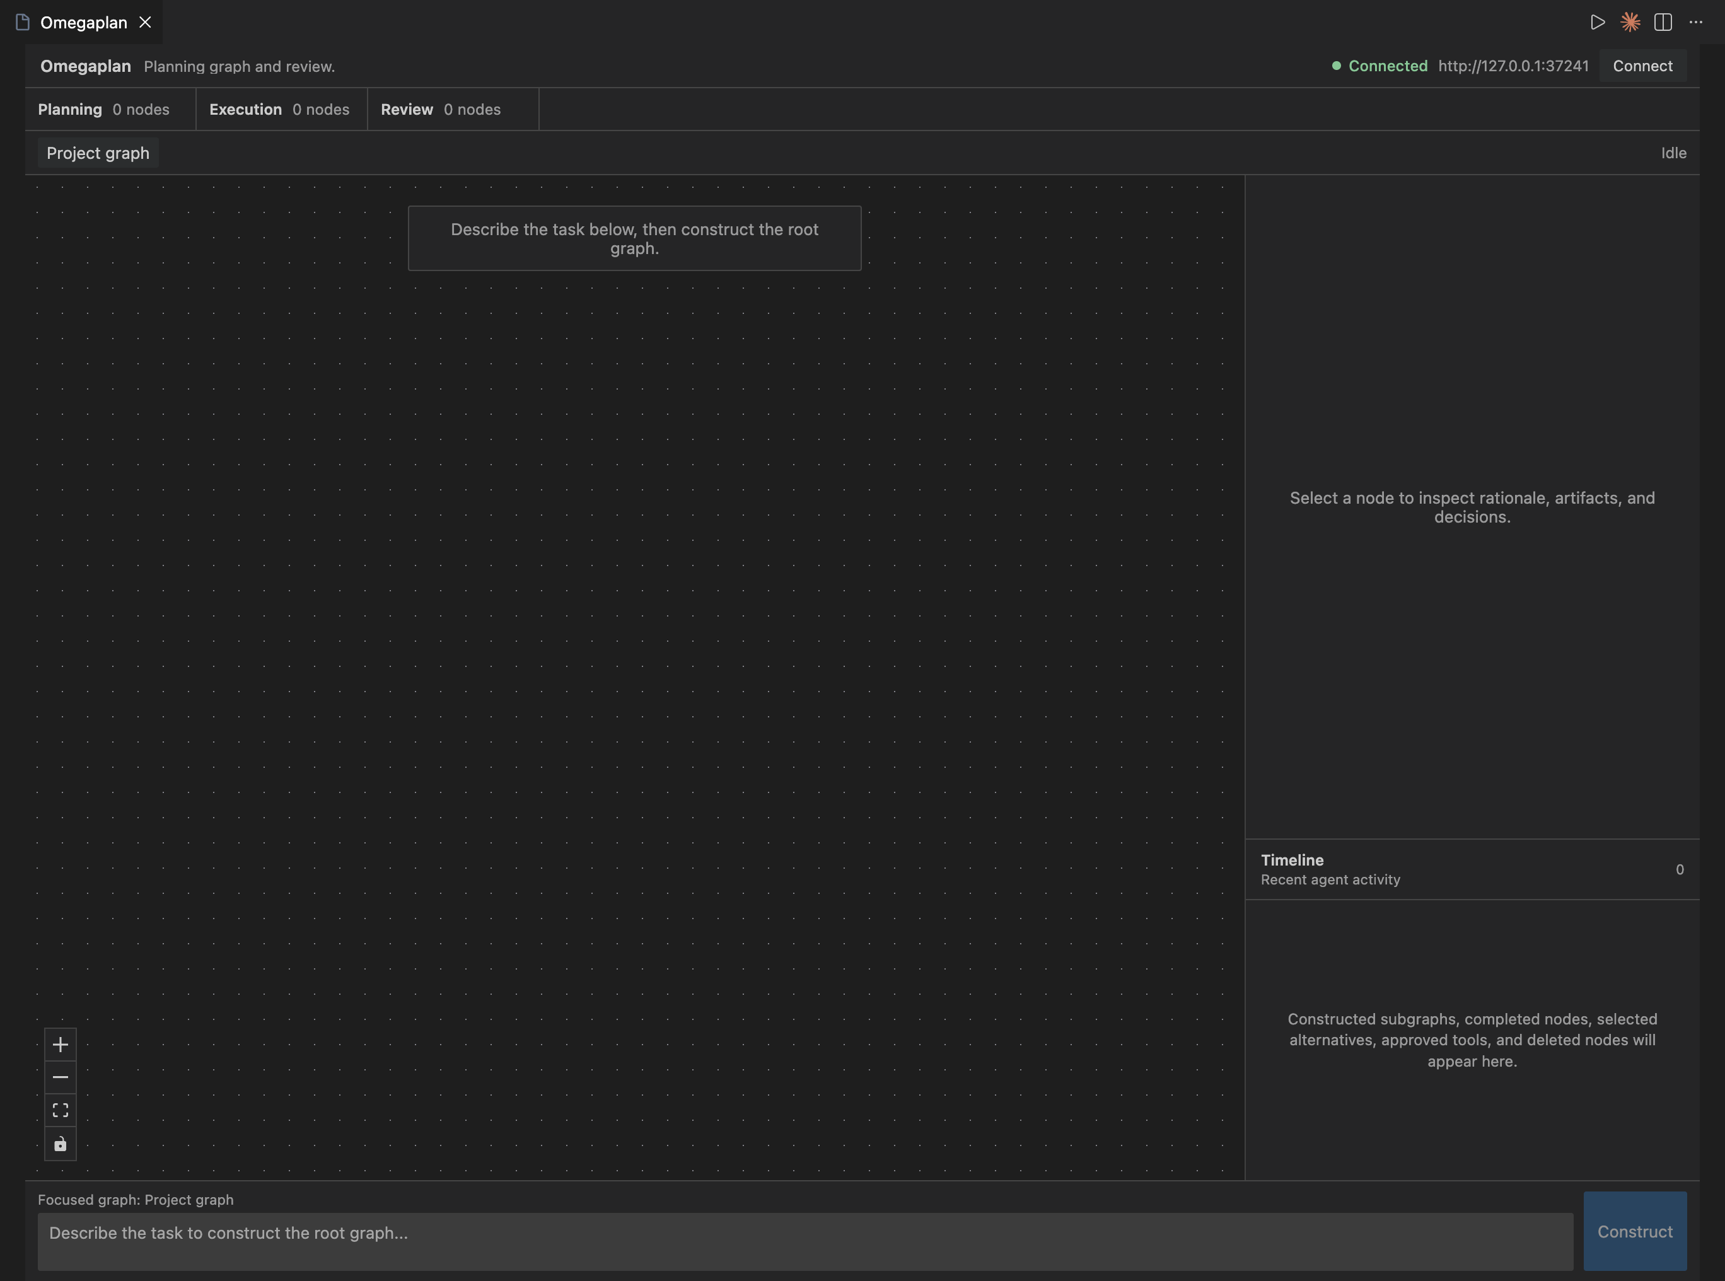Zoom in on the graph canvas

pyautogui.click(x=61, y=1045)
